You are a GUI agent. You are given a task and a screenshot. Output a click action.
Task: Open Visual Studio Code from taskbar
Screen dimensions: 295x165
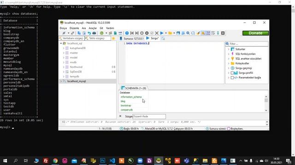tap(112, 160)
